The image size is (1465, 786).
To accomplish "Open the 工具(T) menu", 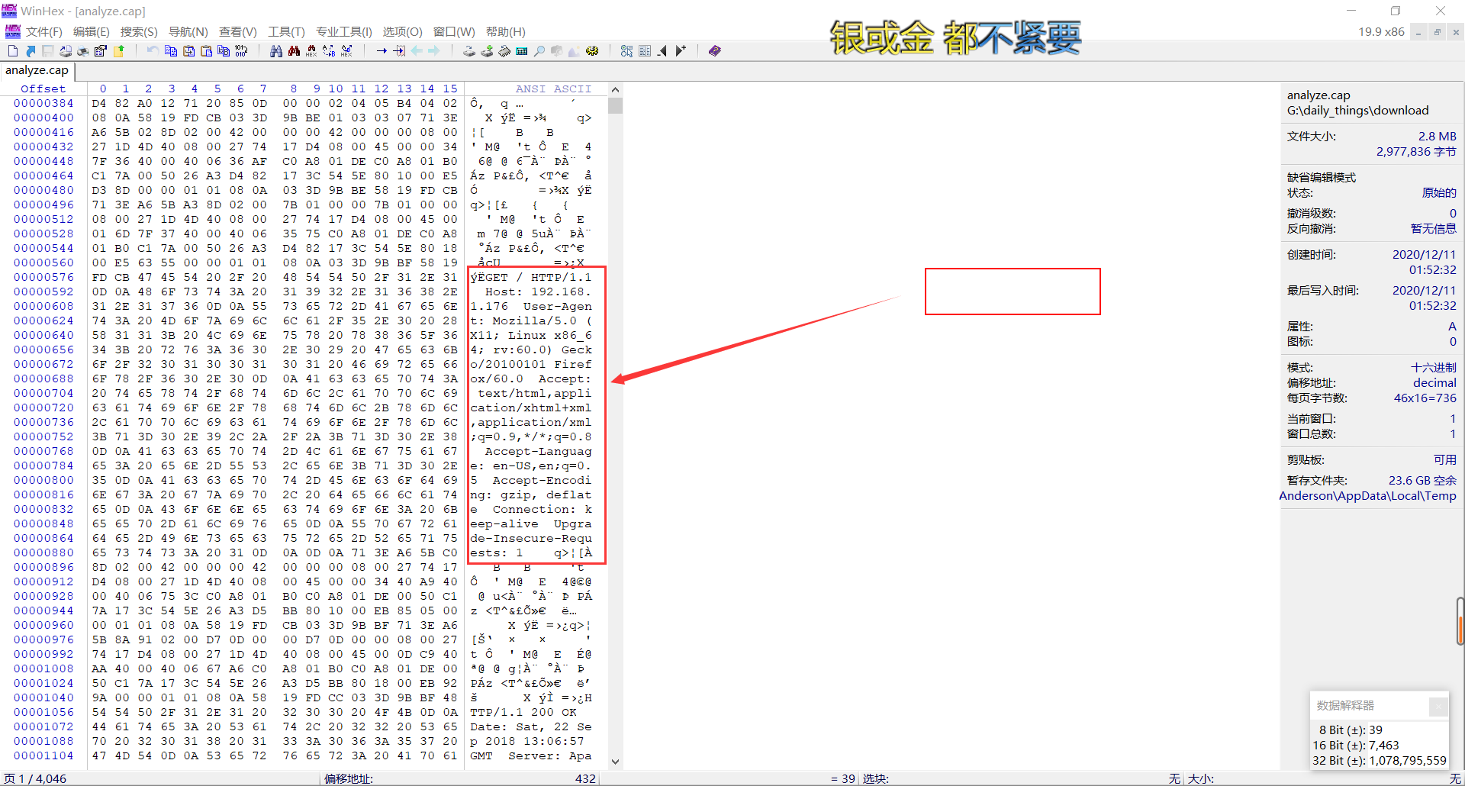I will pyautogui.click(x=286, y=31).
